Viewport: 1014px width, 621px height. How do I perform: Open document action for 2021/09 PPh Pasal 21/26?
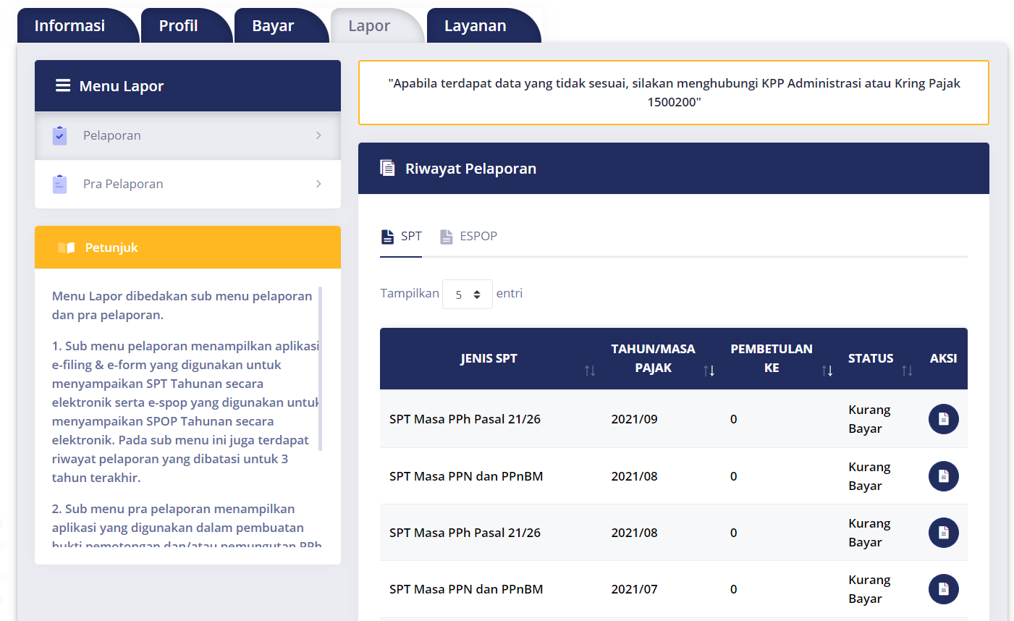pos(943,419)
